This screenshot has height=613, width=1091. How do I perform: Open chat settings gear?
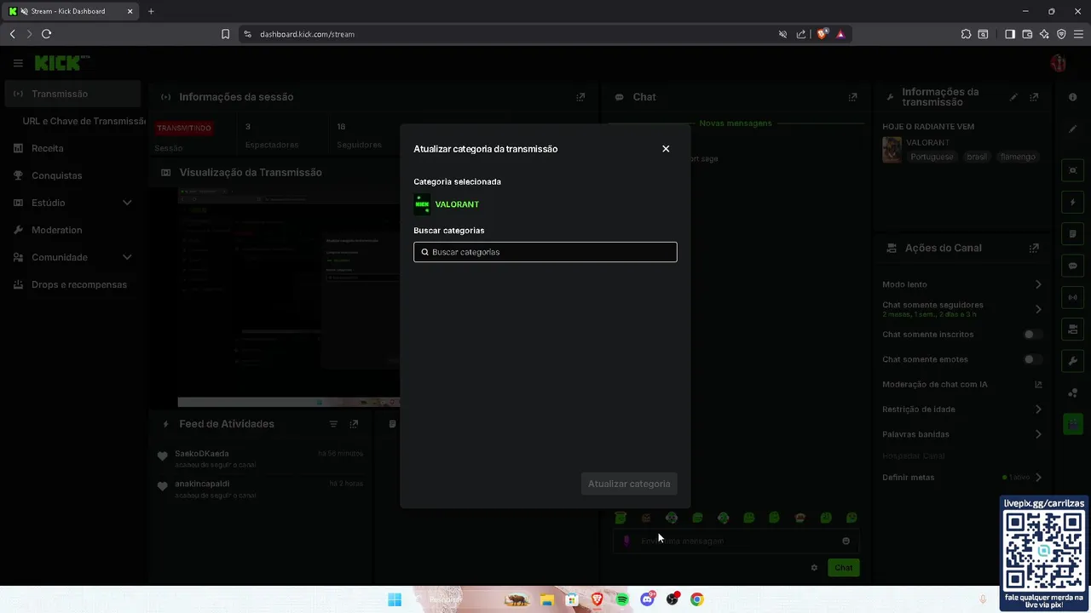tap(814, 568)
